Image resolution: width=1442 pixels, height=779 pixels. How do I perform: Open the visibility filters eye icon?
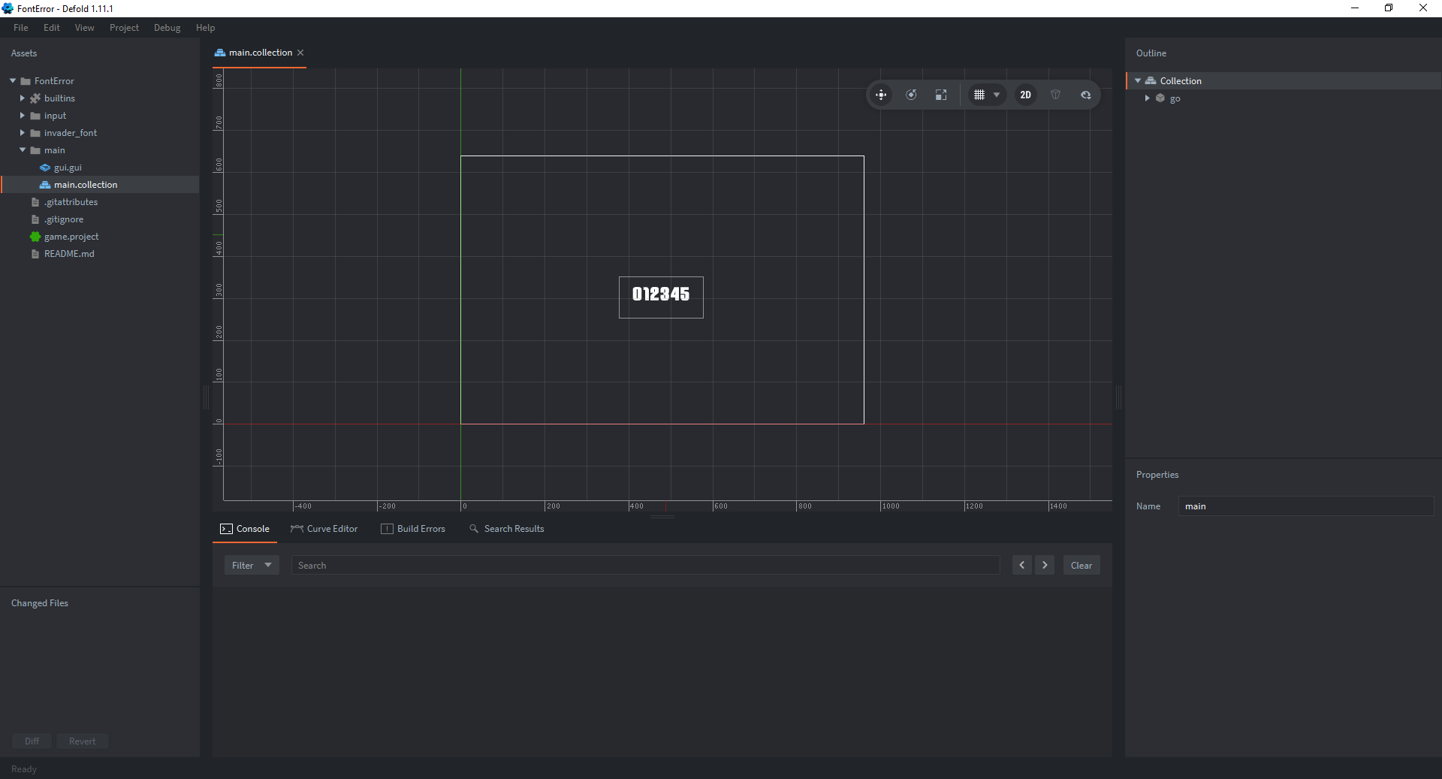click(x=1085, y=95)
